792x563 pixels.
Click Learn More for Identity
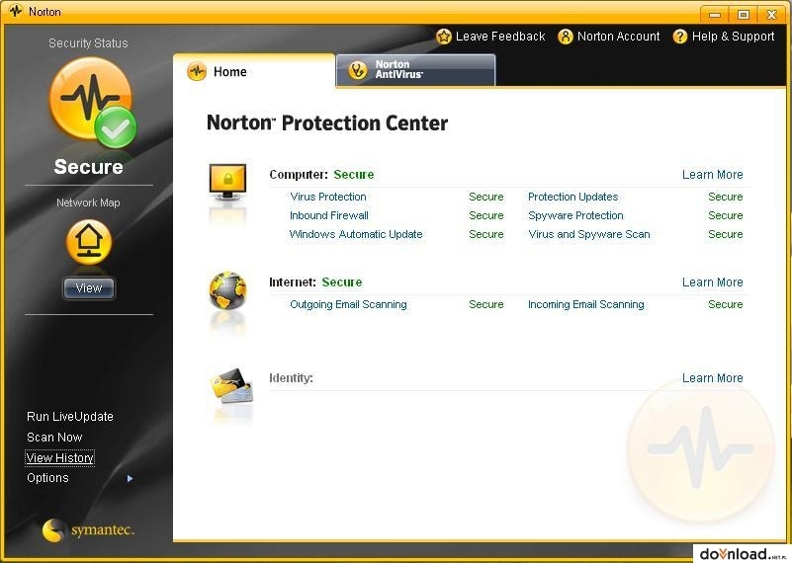[712, 378]
